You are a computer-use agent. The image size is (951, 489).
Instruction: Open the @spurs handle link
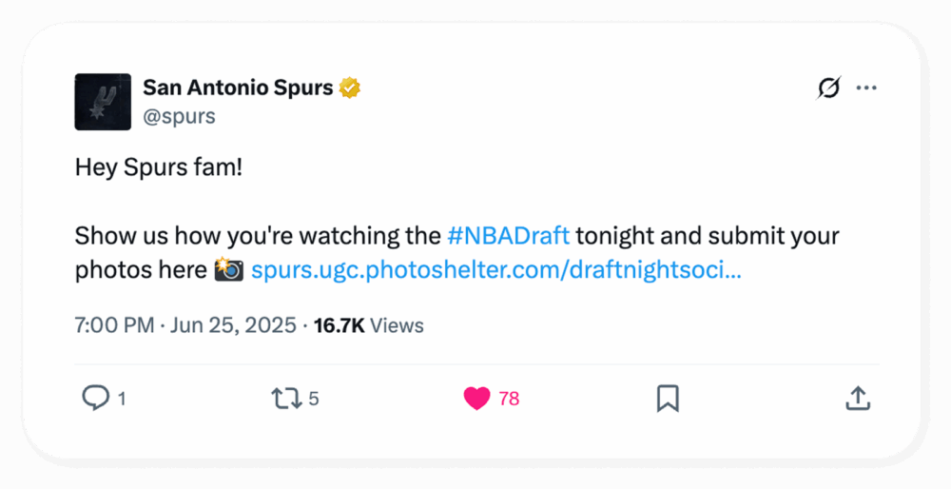(179, 116)
